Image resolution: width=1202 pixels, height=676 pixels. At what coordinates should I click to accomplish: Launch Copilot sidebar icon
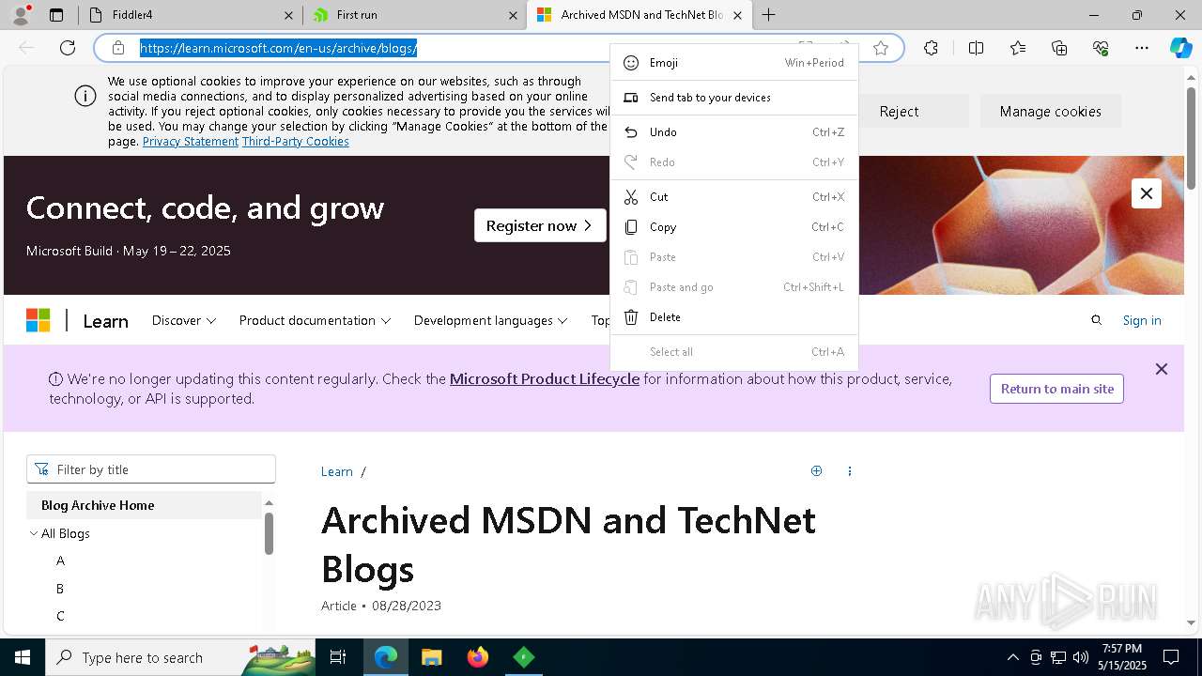[1180, 48]
